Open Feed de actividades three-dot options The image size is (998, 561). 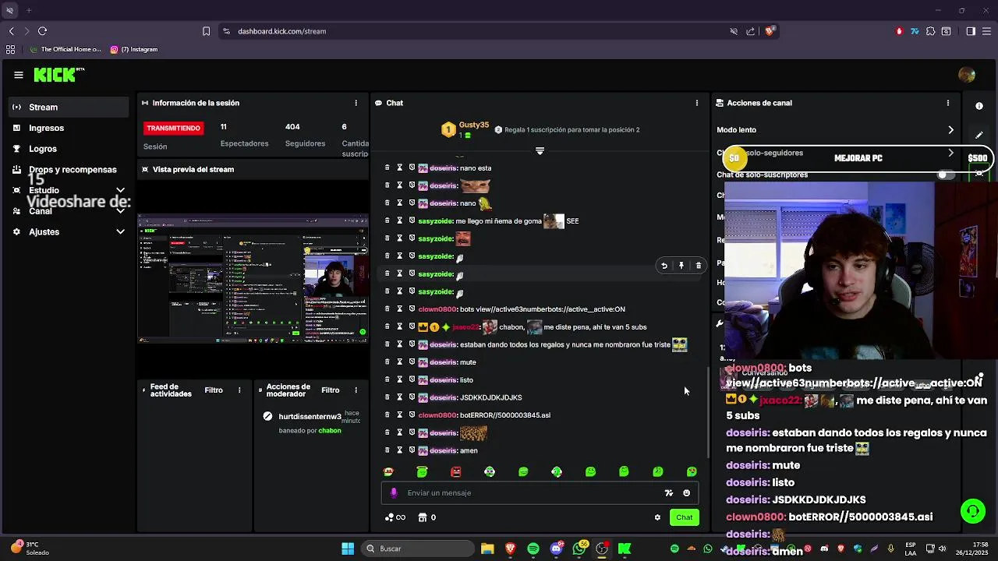[x=239, y=390]
